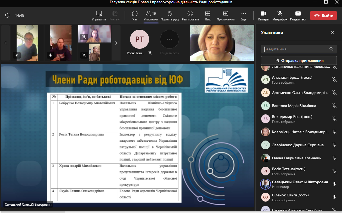Screen dimensions: 342x213
Task: Show next participant videos with right arrow
Action: (x=116, y=43)
